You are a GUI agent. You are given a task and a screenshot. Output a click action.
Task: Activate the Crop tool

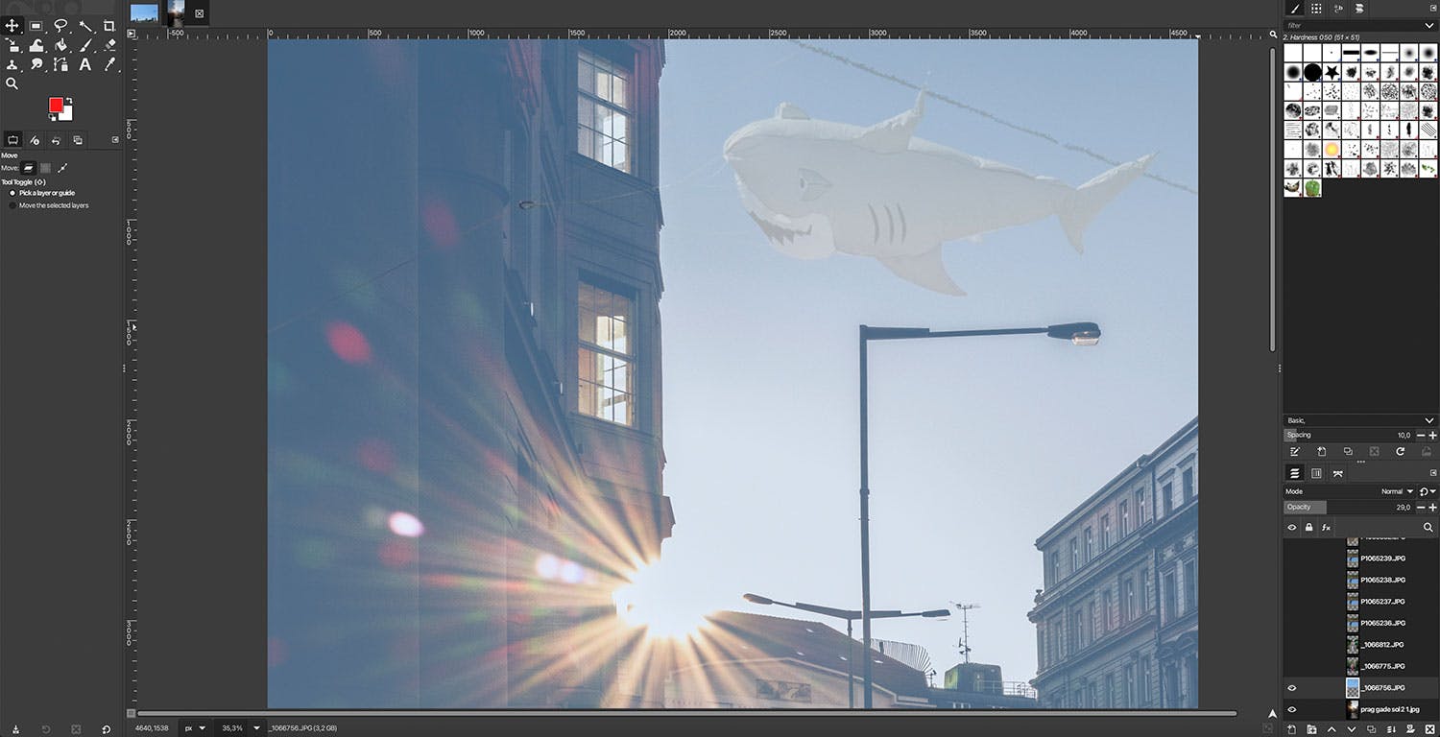[109, 26]
